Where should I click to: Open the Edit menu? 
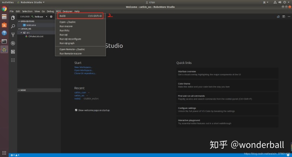pos(18,11)
